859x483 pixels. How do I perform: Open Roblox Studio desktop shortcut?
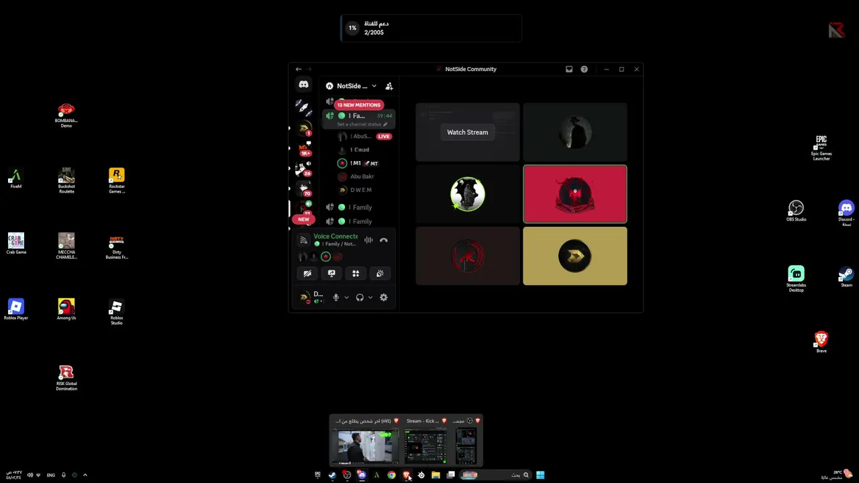pyautogui.click(x=117, y=312)
